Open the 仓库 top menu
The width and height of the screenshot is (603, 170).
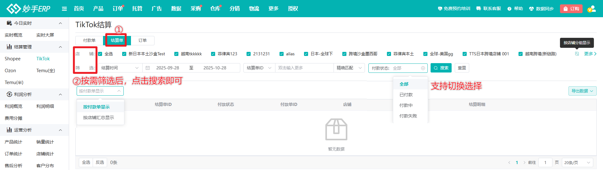point(215,8)
